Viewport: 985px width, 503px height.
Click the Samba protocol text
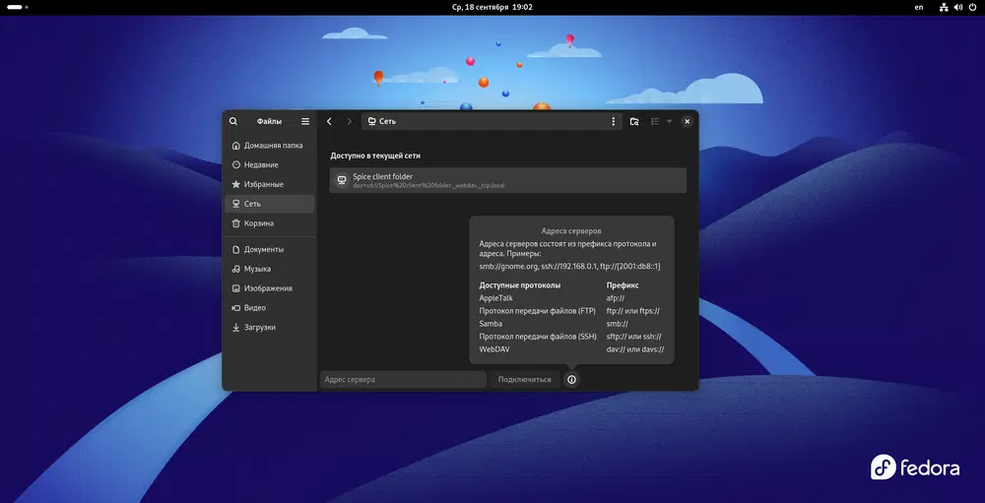click(491, 324)
